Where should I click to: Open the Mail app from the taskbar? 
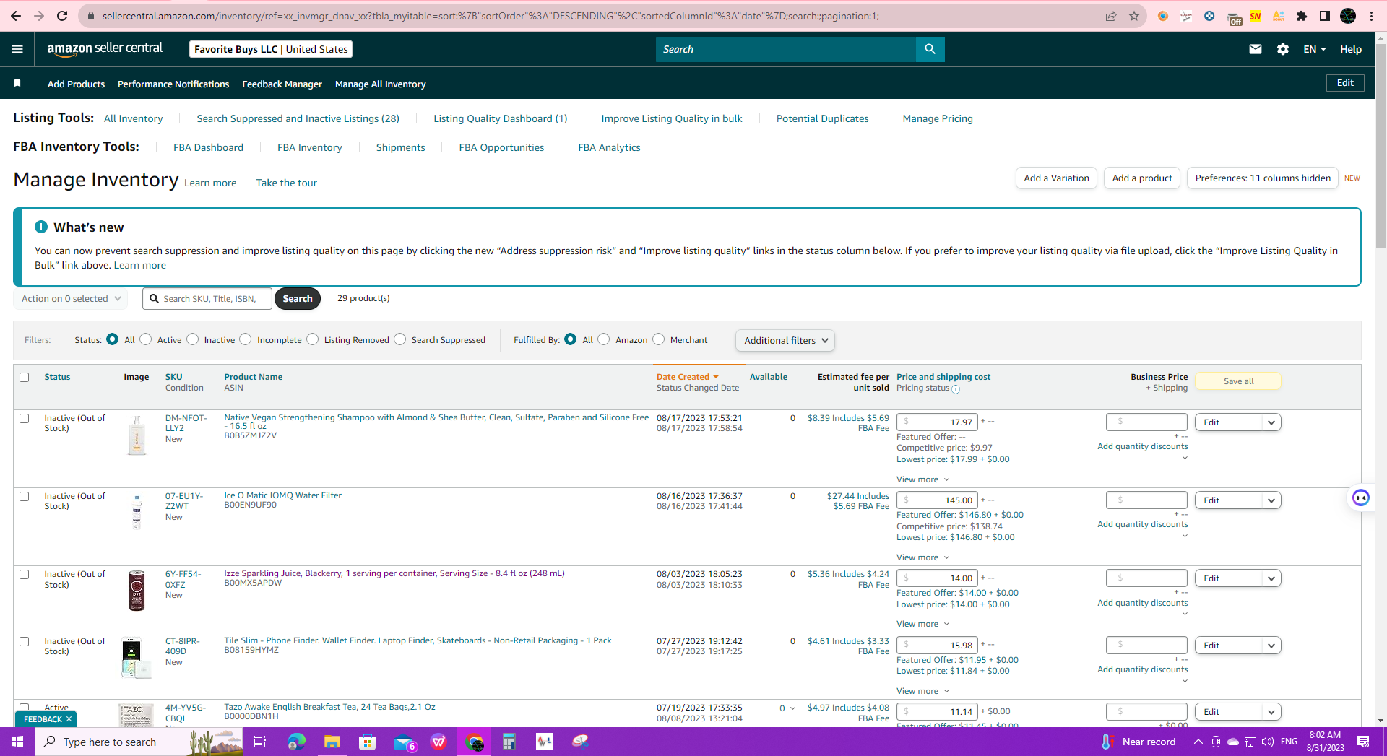(x=403, y=742)
